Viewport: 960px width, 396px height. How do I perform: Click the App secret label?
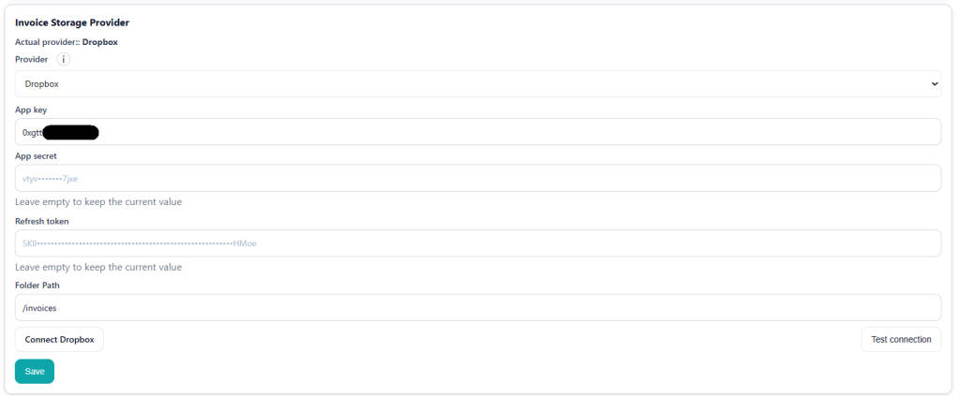(37, 155)
